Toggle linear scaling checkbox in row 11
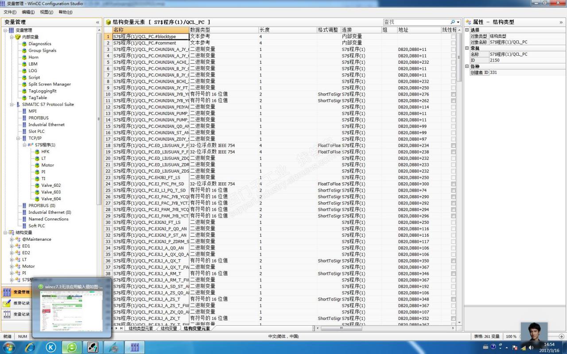Screen dimensions: 567x354 pyautogui.click(x=453, y=100)
